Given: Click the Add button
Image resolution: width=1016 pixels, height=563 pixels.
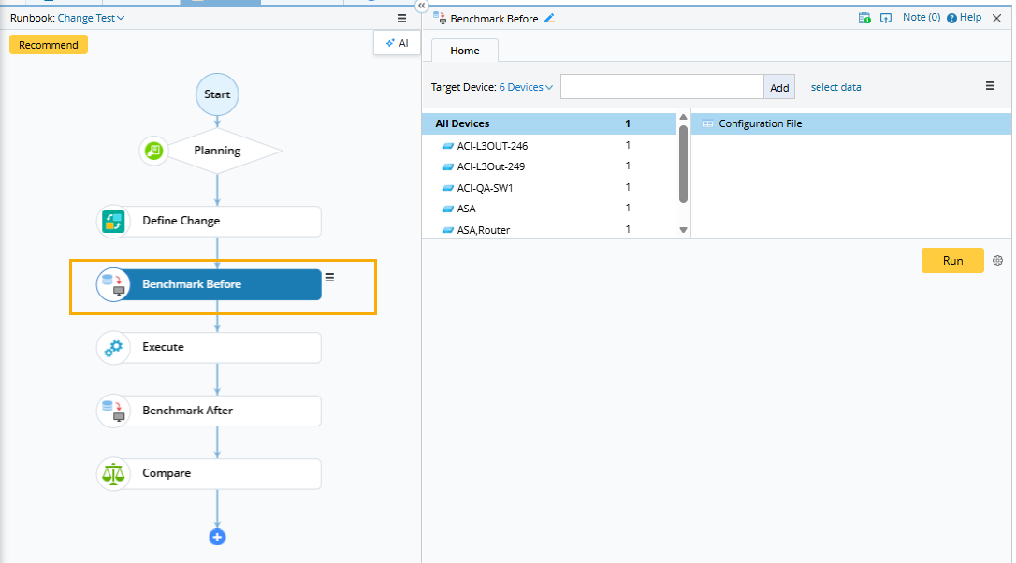Looking at the screenshot, I should click(779, 88).
